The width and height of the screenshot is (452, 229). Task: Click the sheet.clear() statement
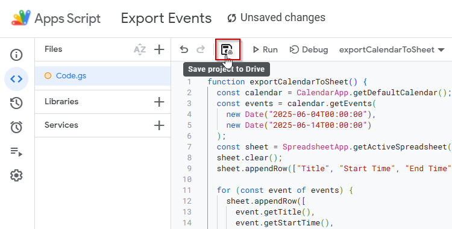coord(250,158)
